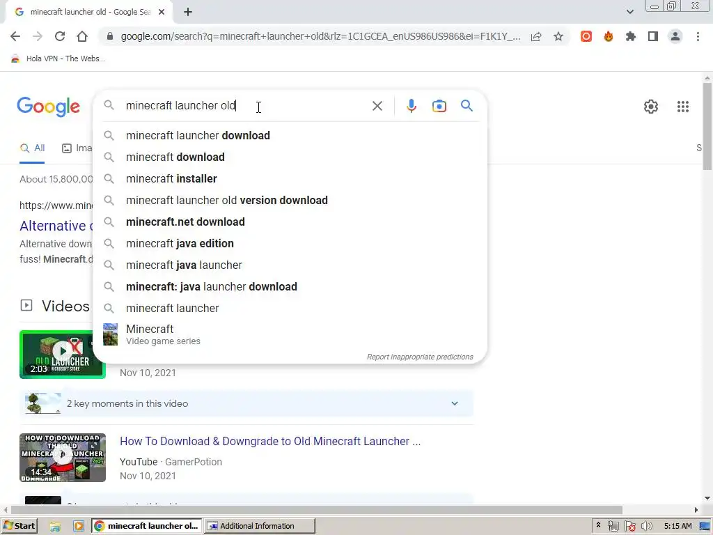Choose suggestion minecraft installer
Viewport: 713px width, 535px height.
tap(290, 179)
